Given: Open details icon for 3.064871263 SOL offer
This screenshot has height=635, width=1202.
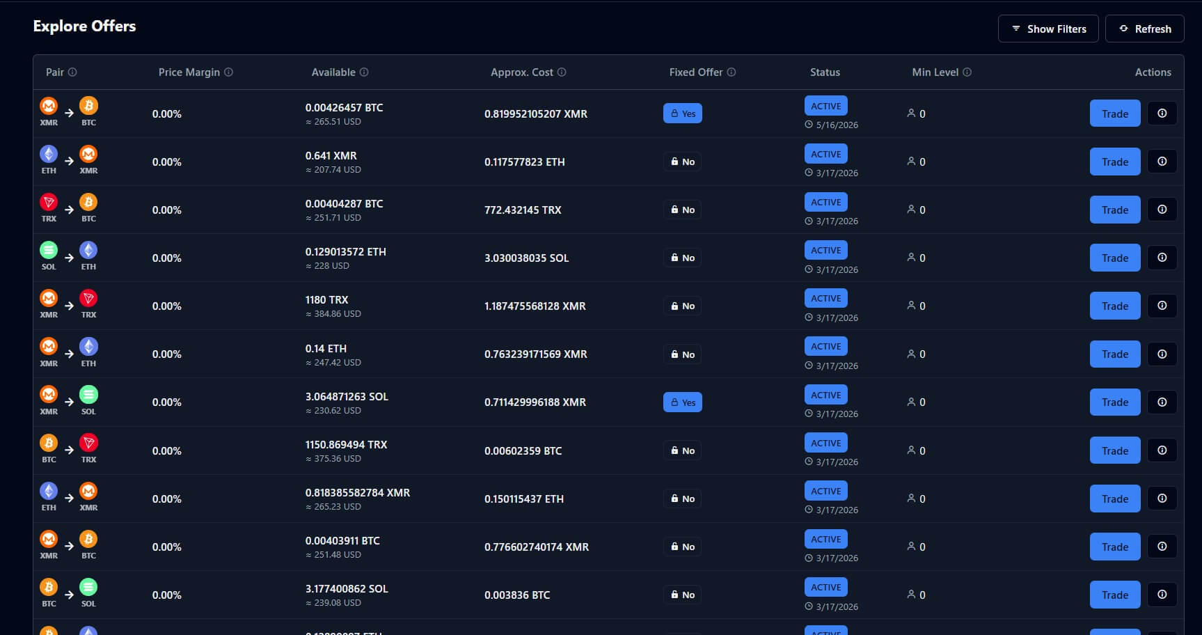Looking at the screenshot, I should point(1162,402).
